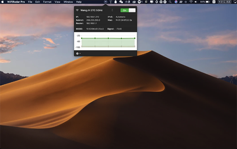
Task: Open the Edit menu
Action: pyautogui.click(x=38, y=2)
